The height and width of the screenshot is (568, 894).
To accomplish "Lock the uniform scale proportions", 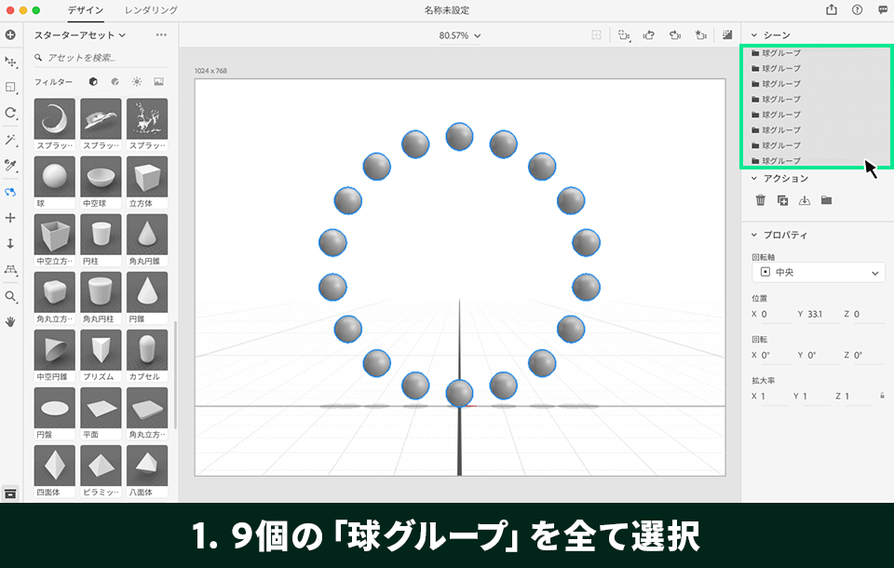I will click(x=882, y=397).
